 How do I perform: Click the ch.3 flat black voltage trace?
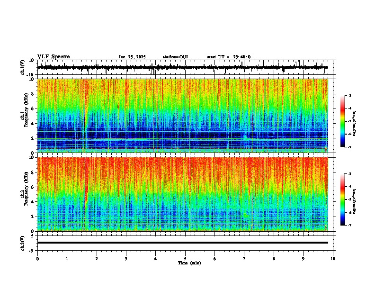182,243
